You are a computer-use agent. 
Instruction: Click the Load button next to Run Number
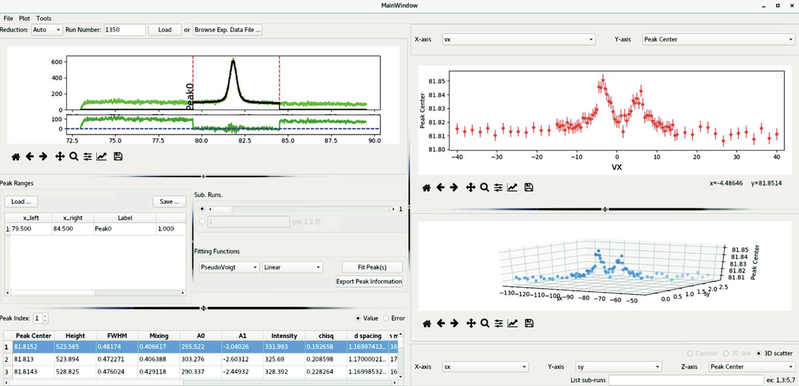(165, 30)
